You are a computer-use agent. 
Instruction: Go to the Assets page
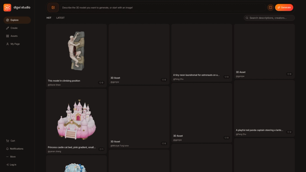click(x=17, y=36)
